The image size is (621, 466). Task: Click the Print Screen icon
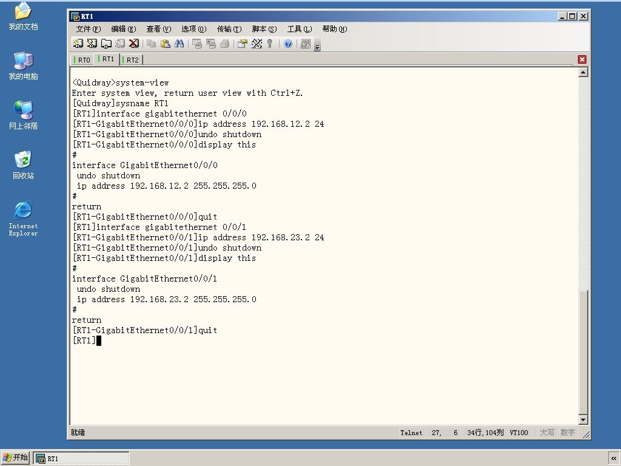197,44
